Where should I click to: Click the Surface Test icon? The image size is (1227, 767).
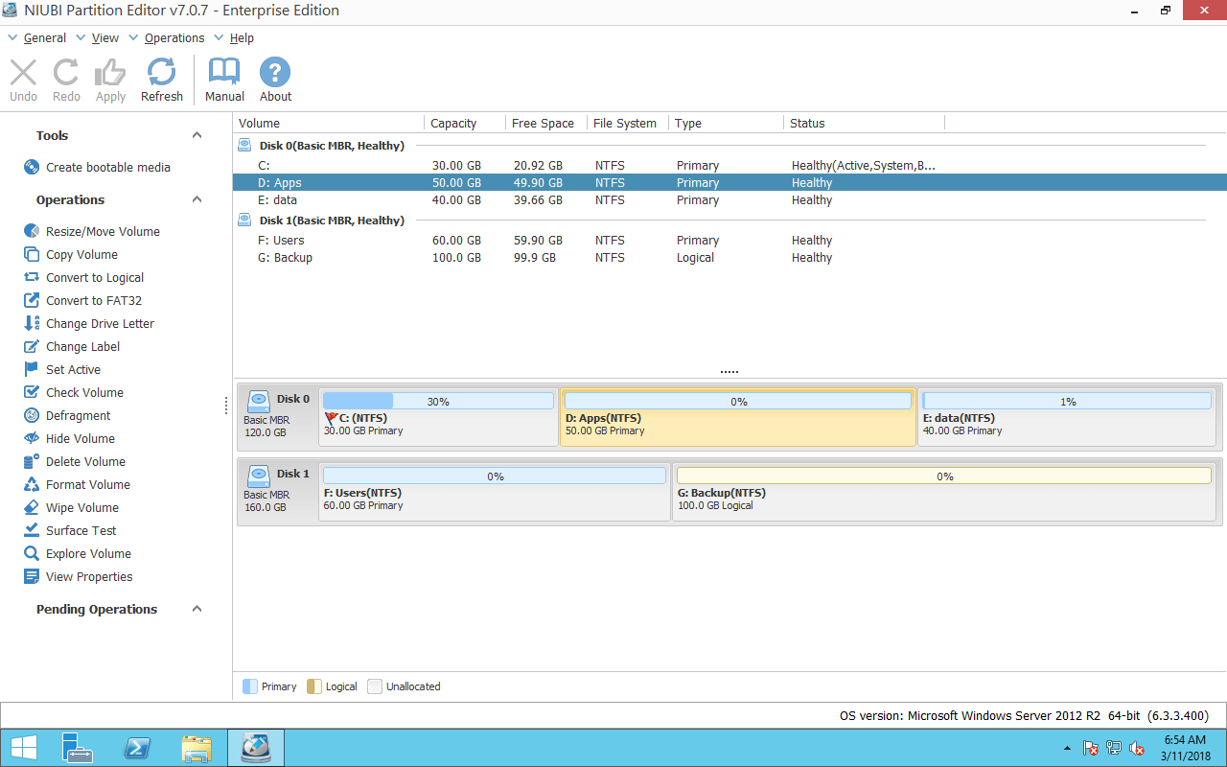click(x=32, y=530)
